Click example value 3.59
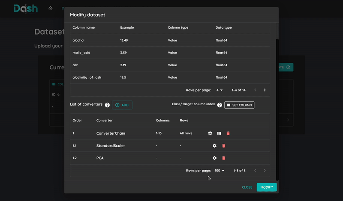 click(123, 53)
